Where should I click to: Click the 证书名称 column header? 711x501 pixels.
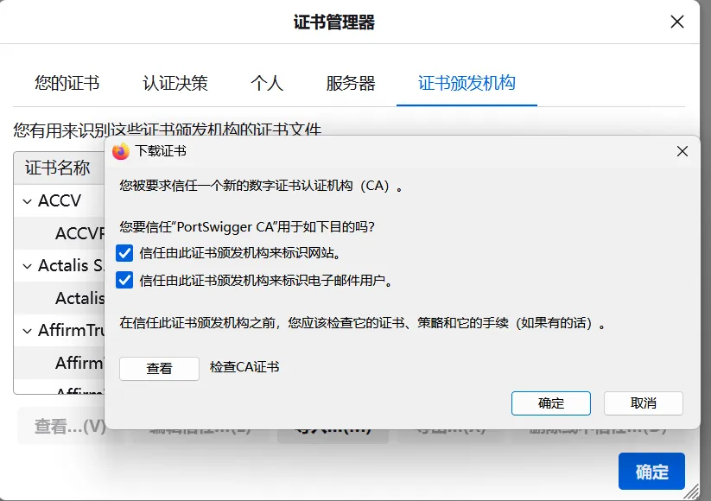click(59, 168)
